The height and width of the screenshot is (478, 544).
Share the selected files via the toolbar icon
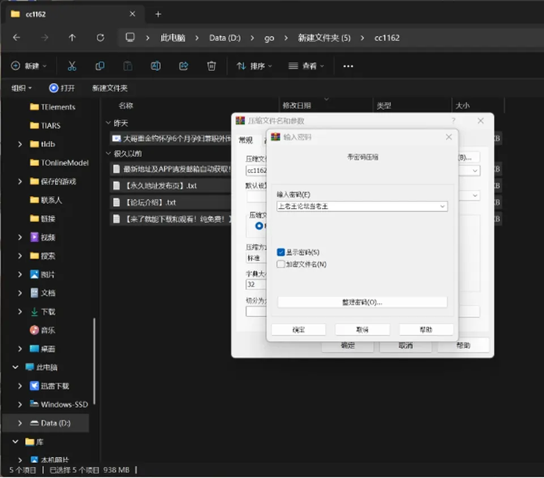tap(184, 66)
